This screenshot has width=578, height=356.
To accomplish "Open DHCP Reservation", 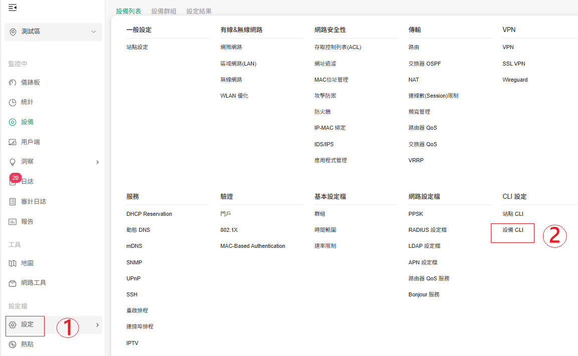I will 149,214.
